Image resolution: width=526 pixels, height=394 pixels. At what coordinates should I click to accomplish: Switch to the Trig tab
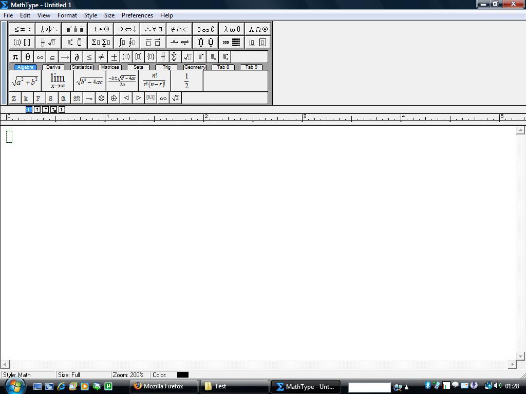point(167,67)
